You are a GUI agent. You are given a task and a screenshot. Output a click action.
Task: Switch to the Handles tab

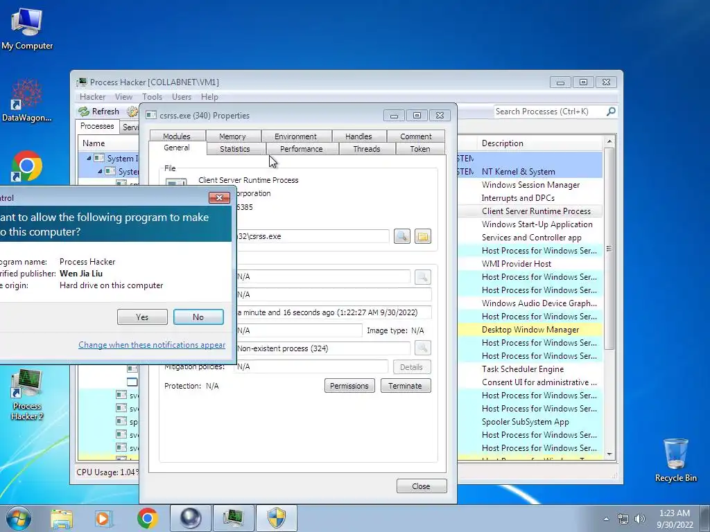pyautogui.click(x=358, y=136)
